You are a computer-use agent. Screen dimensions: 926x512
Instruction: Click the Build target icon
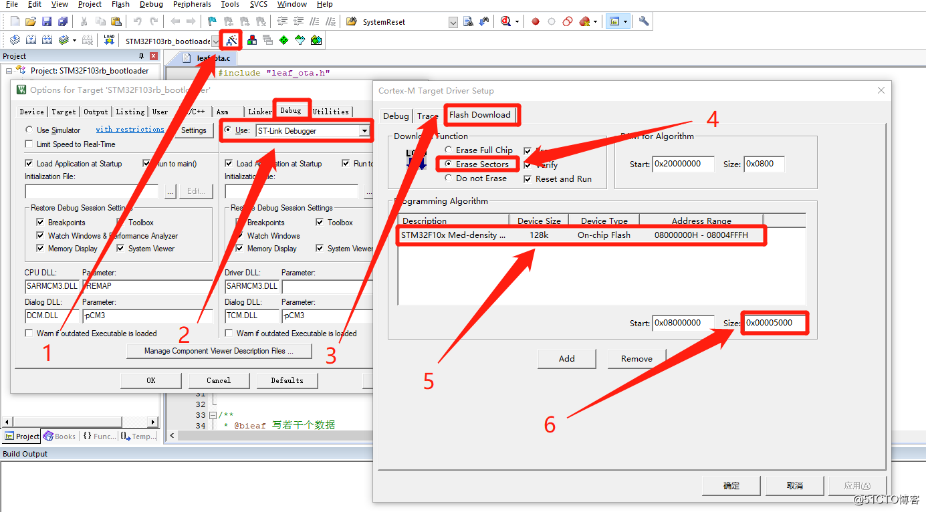click(31, 40)
